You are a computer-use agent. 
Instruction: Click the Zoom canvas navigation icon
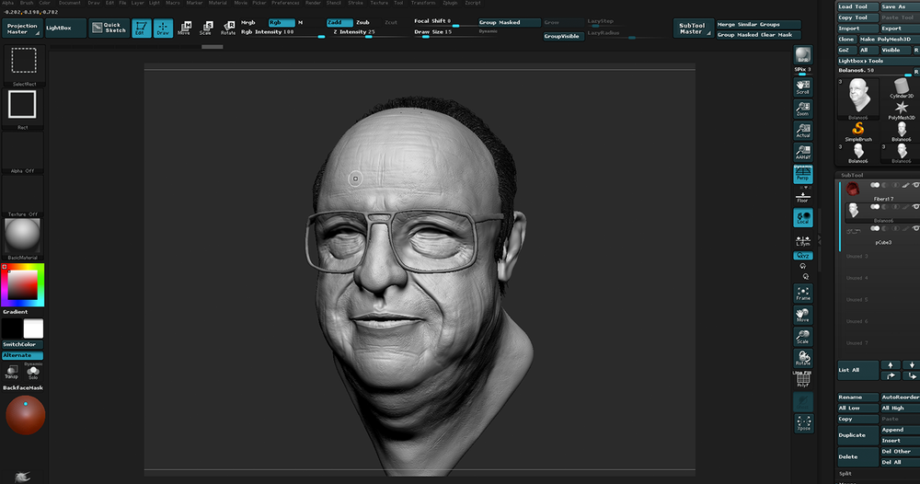tap(802, 109)
